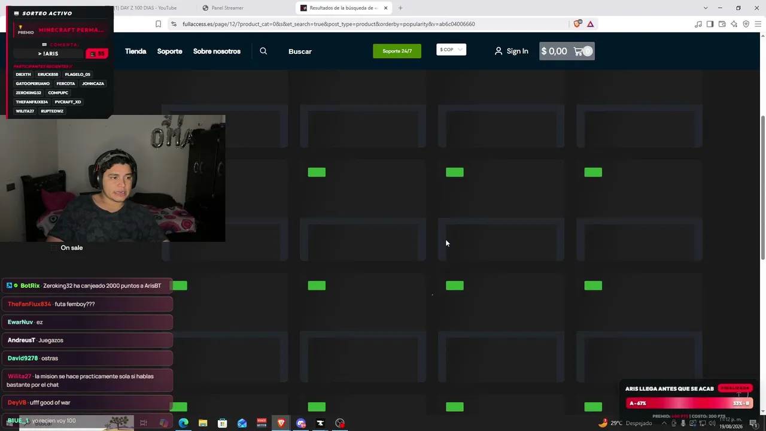Open the notification center icon

(x=754, y=423)
